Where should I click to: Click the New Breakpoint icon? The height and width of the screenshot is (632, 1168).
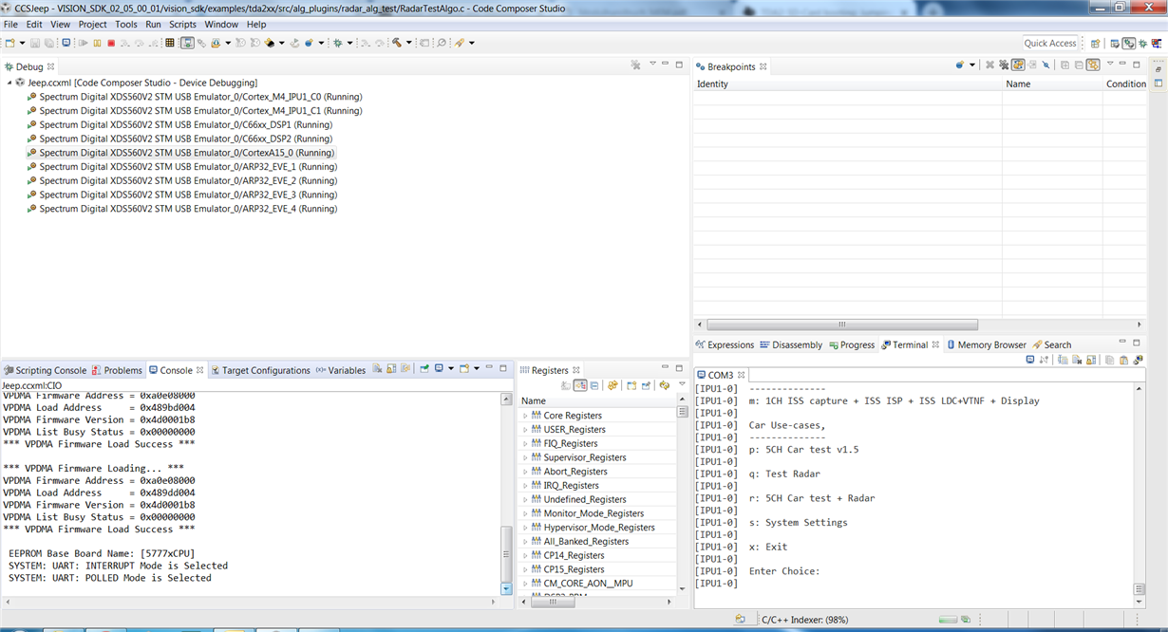959,65
